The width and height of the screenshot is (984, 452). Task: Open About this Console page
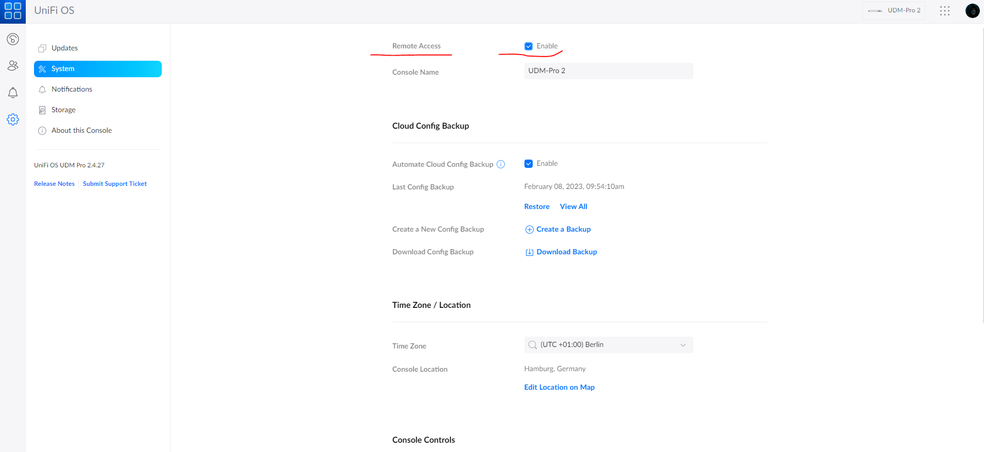click(x=81, y=130)
